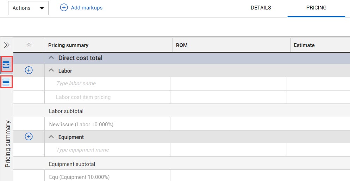Select the collapsed-rows view icon in sidebar
350x181 pixels.
[6, 64]
